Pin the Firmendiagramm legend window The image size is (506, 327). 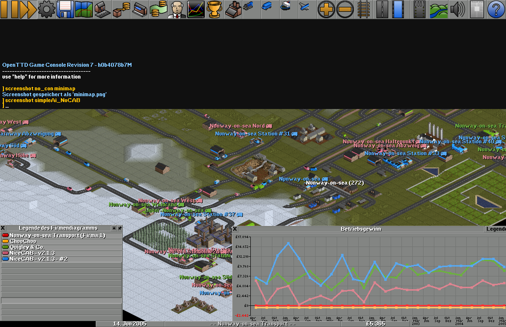click(x=119, y=228)
